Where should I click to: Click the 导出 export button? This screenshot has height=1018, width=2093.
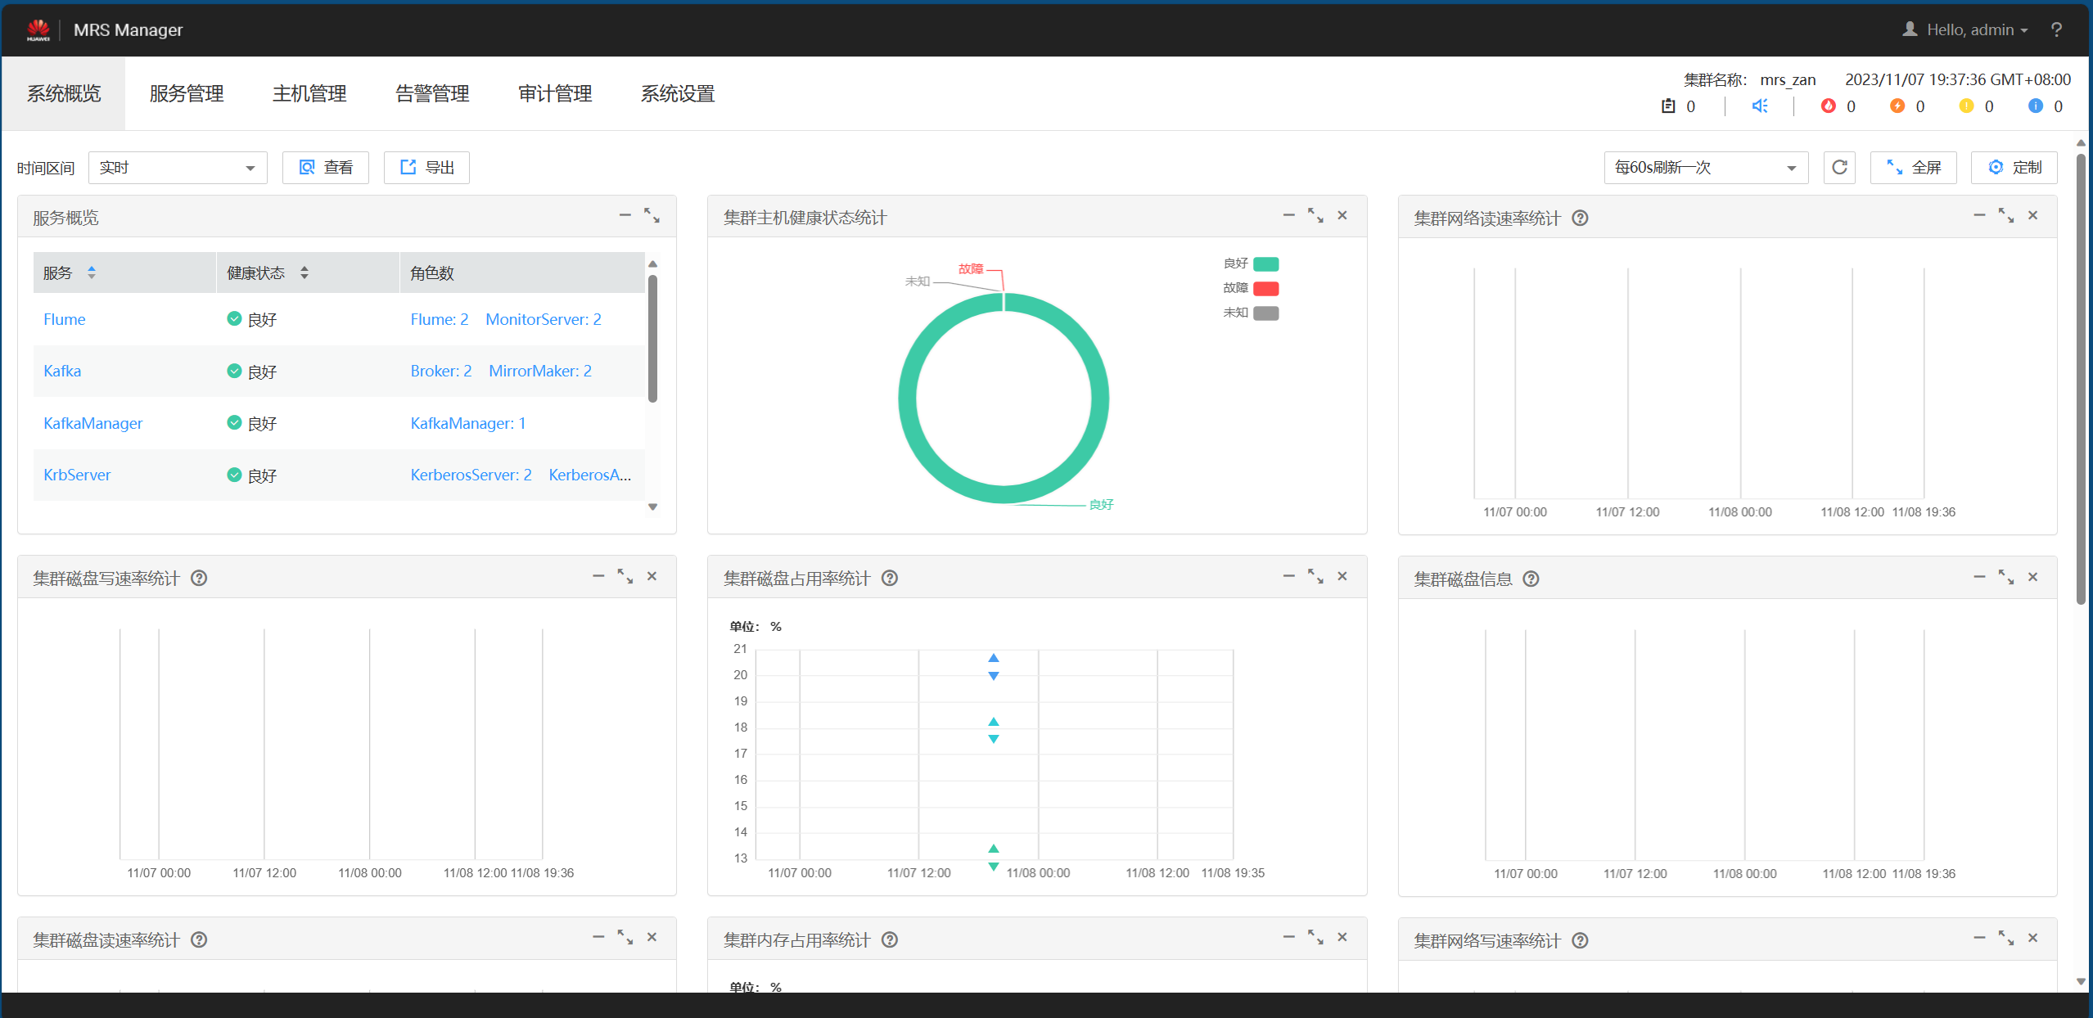click(x=426, y=168)
